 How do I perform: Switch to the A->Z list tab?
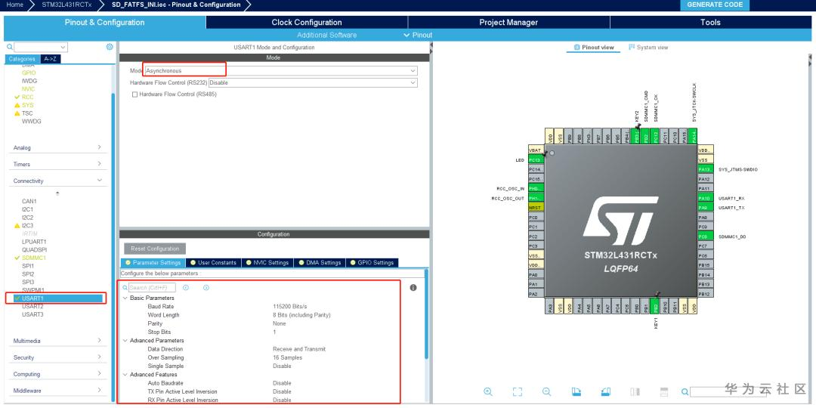[x=51, y=60]
